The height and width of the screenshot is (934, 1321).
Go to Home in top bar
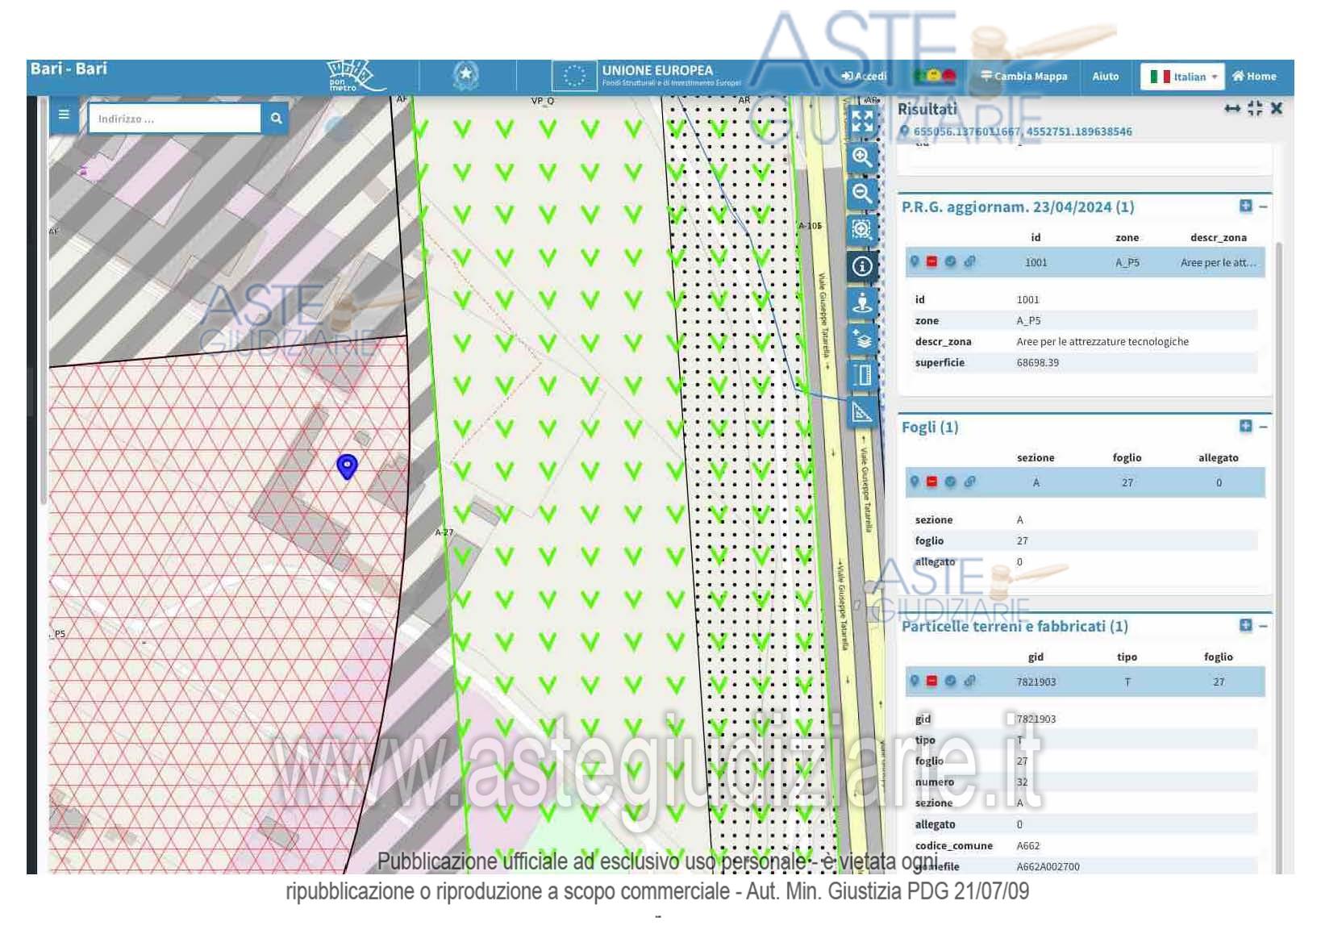1254,77
